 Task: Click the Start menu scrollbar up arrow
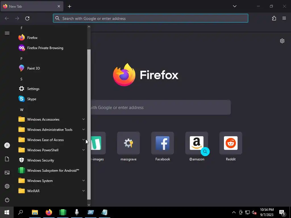[89, 27]
